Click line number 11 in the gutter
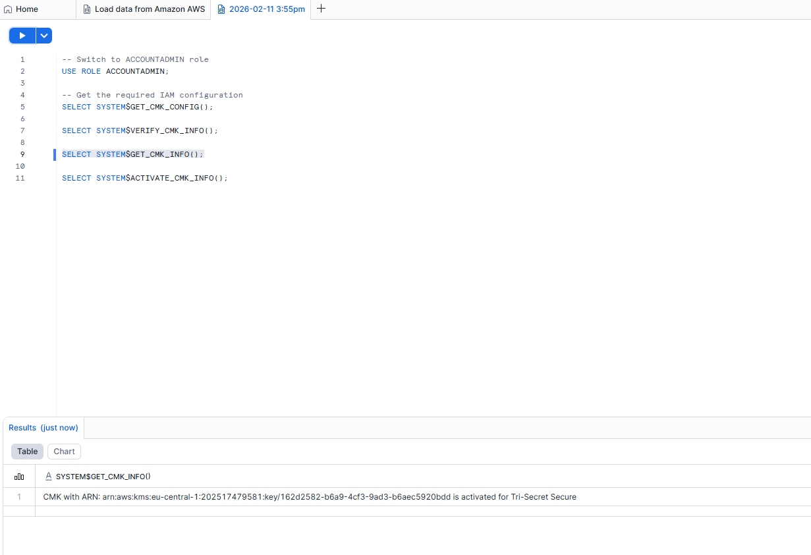This screenshot has height=555, width=811. (x=20, y=178)
